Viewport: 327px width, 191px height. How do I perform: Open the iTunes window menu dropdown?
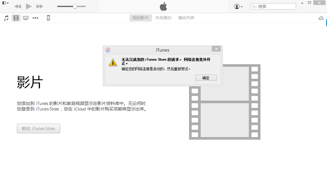5,3
